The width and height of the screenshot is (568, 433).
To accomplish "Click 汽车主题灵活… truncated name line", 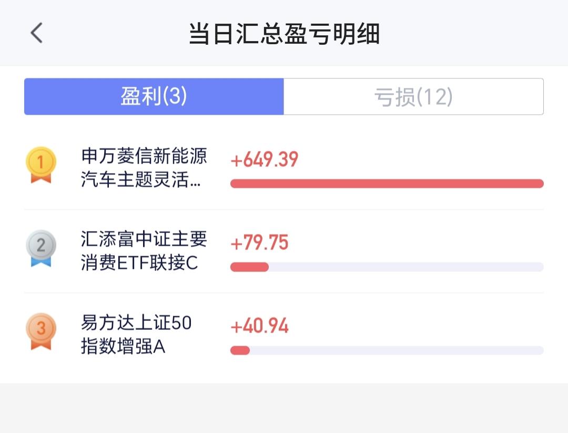I will pyautogui.click(x=141, y=180).
